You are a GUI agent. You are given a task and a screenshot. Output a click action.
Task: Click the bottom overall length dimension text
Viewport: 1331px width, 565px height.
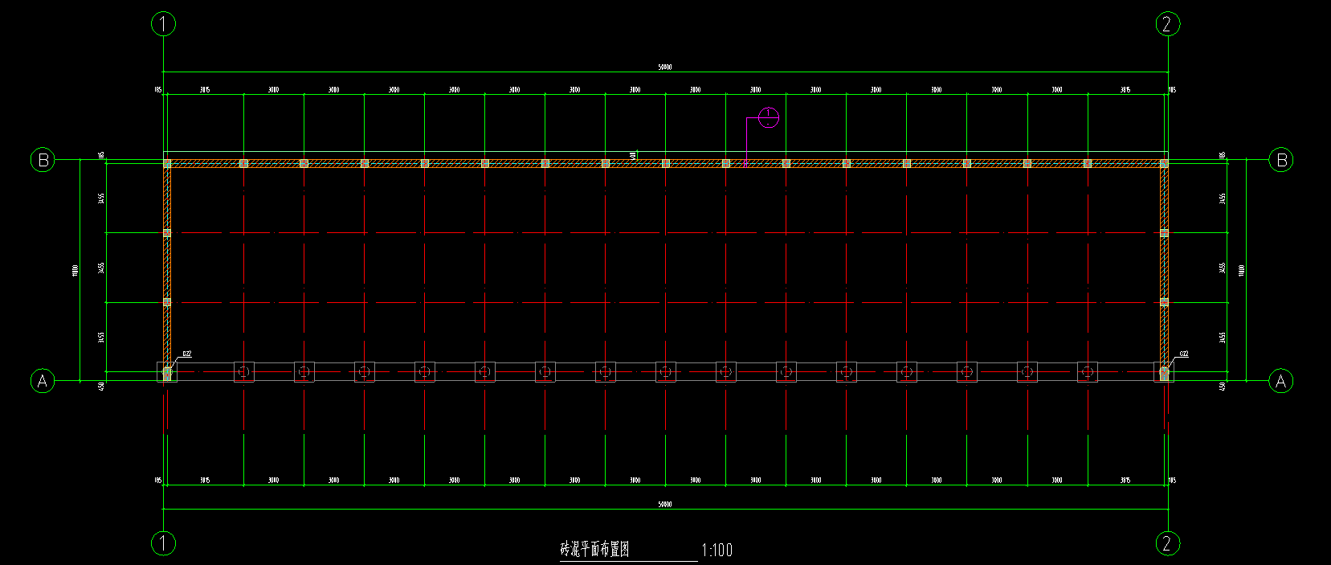point(665,505)
